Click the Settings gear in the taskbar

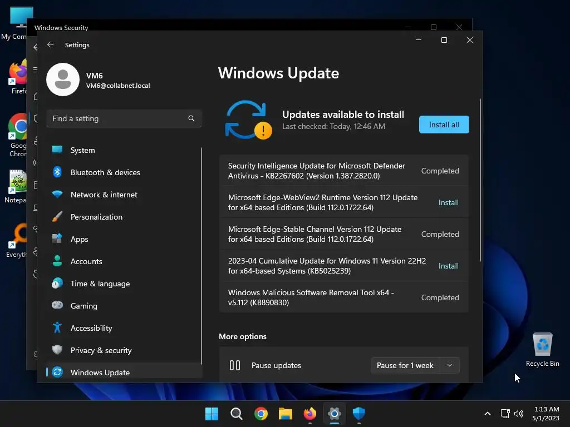tap(335, 414)
